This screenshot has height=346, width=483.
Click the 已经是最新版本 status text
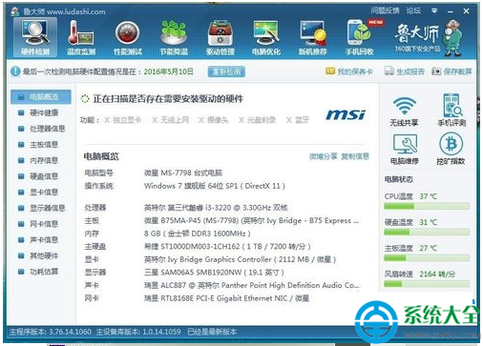coord(212,332)
